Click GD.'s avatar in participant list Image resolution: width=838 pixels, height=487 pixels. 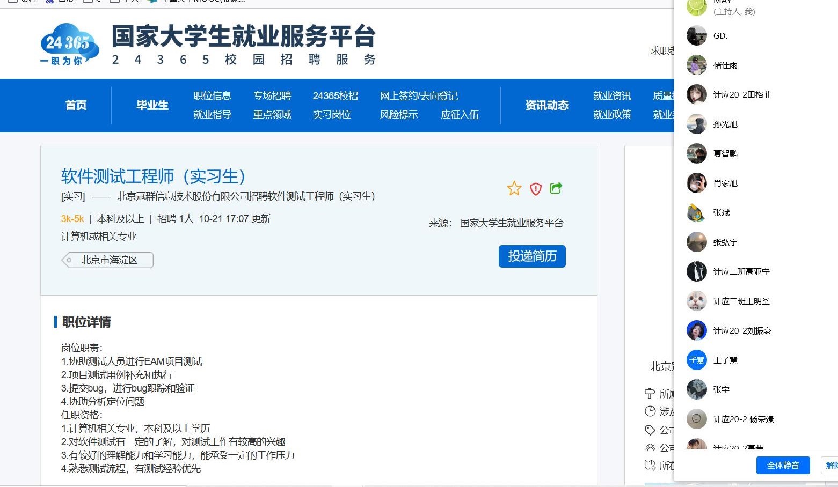[x=697, y=36]
